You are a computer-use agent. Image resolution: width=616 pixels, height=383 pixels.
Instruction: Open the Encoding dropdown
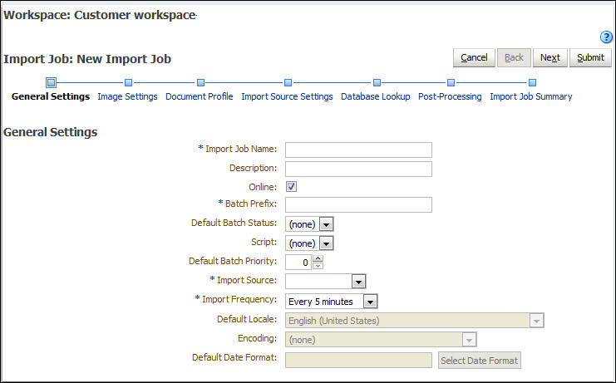coord(469,340)
